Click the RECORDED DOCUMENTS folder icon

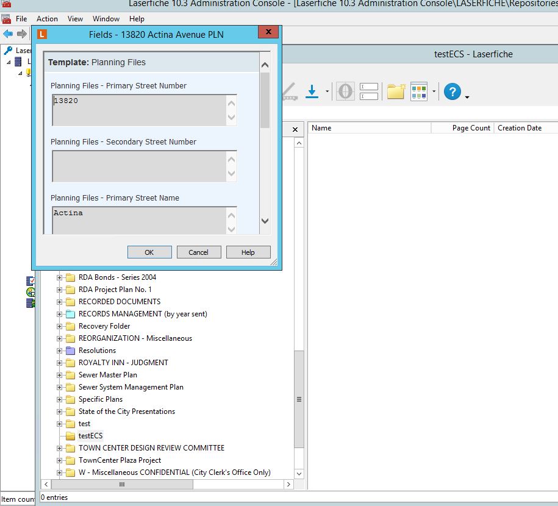(71, 302)
